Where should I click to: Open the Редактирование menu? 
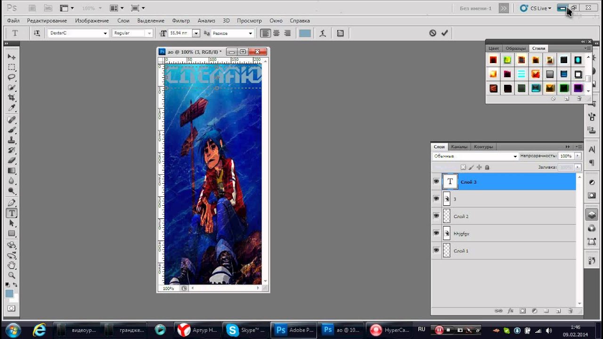pos(47,21)
